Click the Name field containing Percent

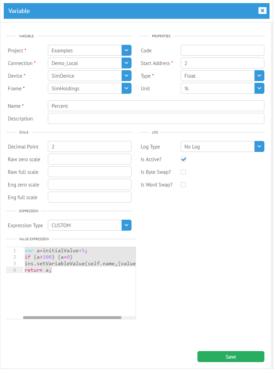point(156,106)
